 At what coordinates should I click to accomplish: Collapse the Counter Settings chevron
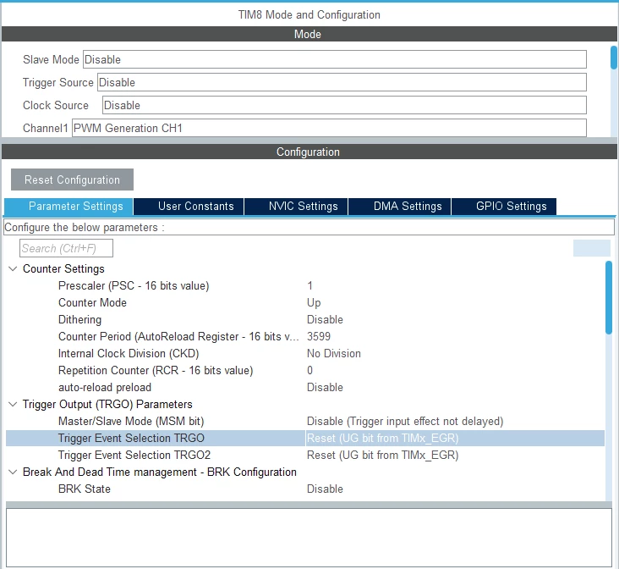(13, 269)
